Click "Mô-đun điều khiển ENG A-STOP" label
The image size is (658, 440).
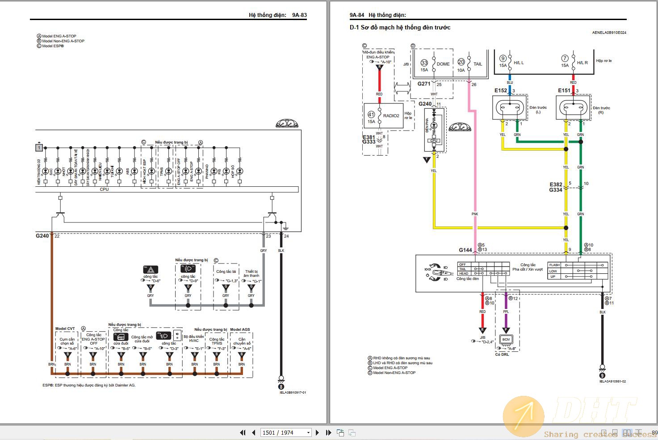coord(378,54)
